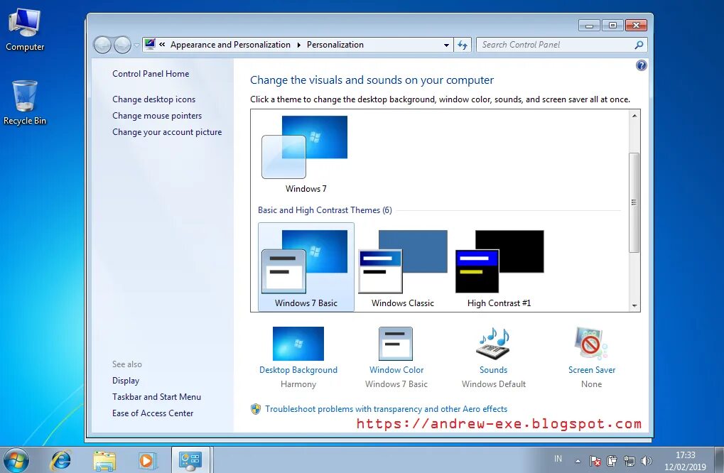Open Change desktop icons
This screenshot has width=724, height=473.
coord(153,99)
